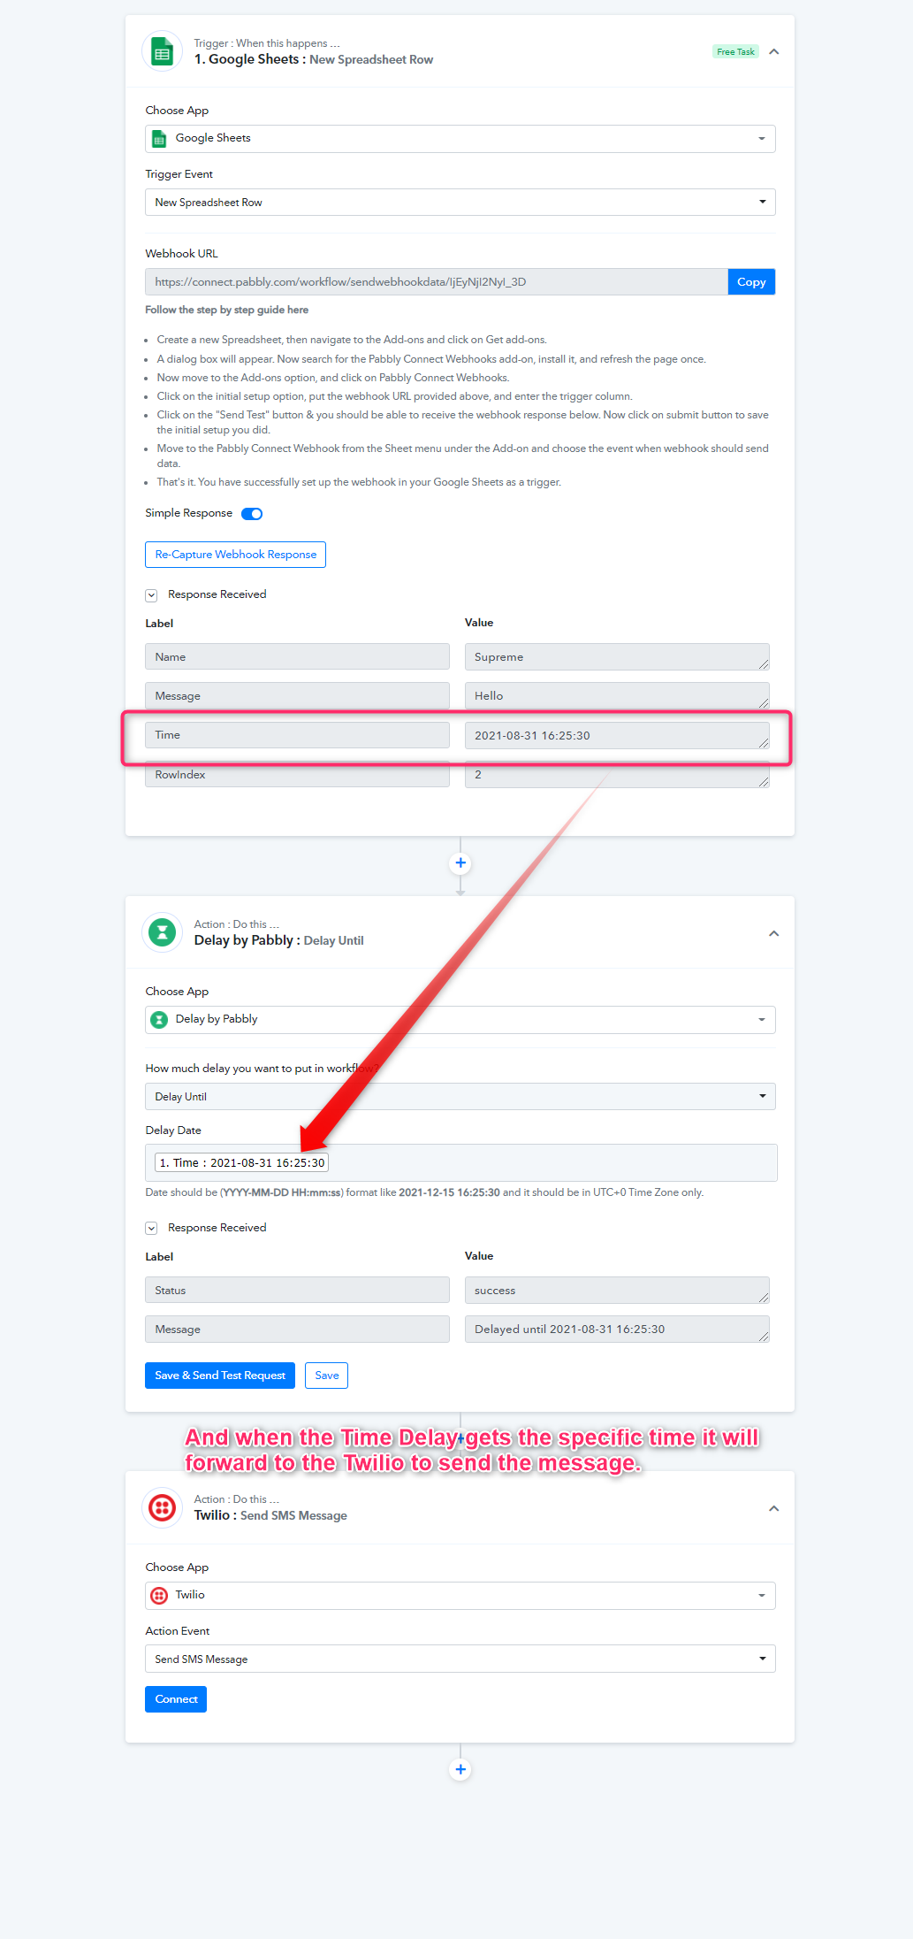This screenshot has width=913, height=1939.
Task: Toggle the Simple Response switch
Action: [x=252, y=514]
